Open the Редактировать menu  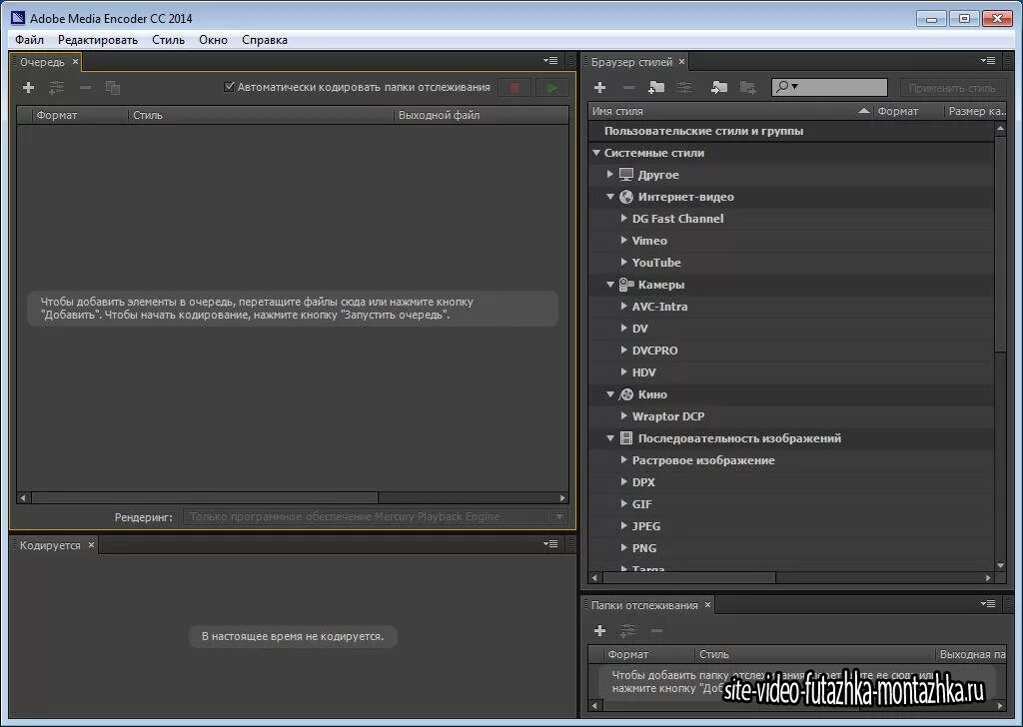pos(98,40)
